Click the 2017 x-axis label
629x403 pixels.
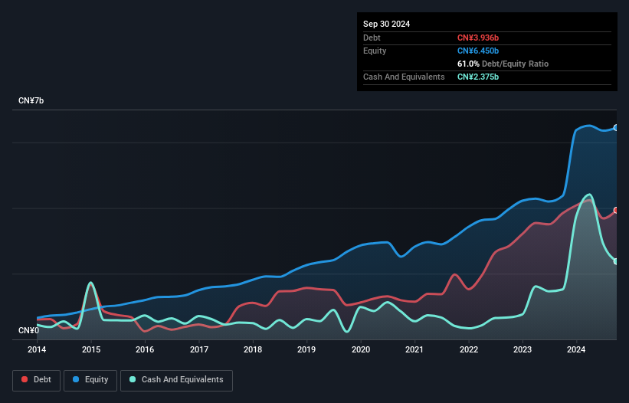click(199, 349)
